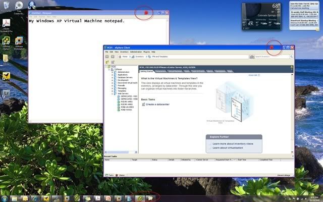Open the Recycle Bin desktop icon
Screen dimensions: 323x202
coord(6,7)
